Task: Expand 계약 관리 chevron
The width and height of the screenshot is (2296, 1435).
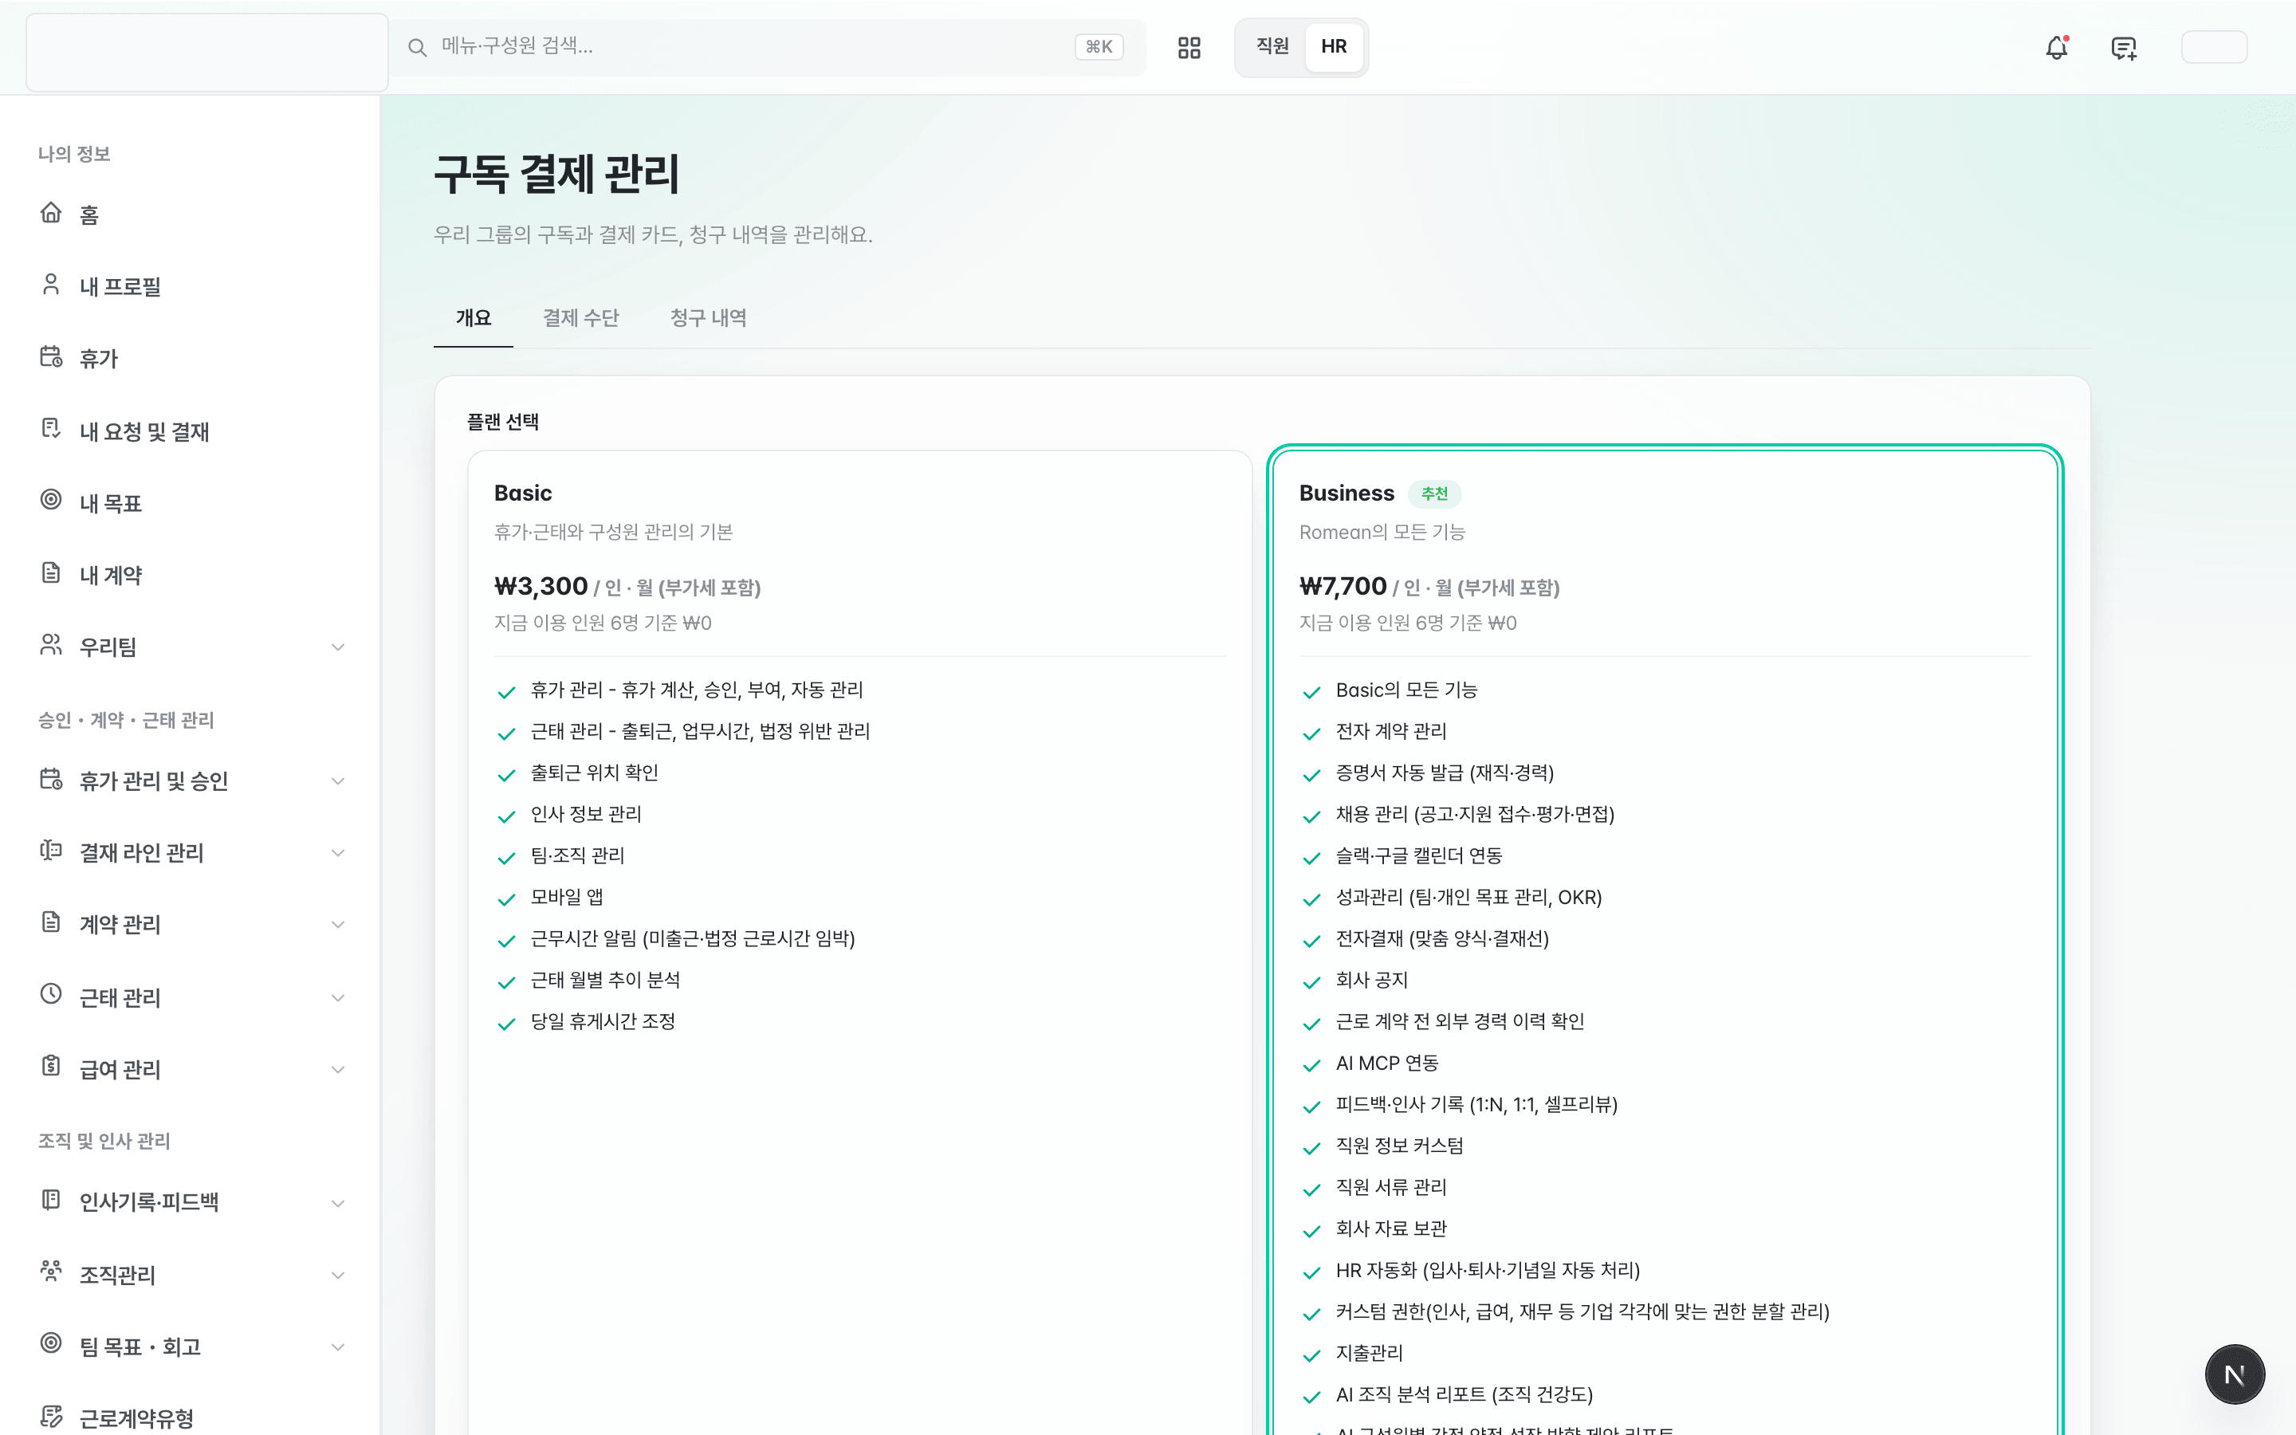Action: click(x=338, y=926)
